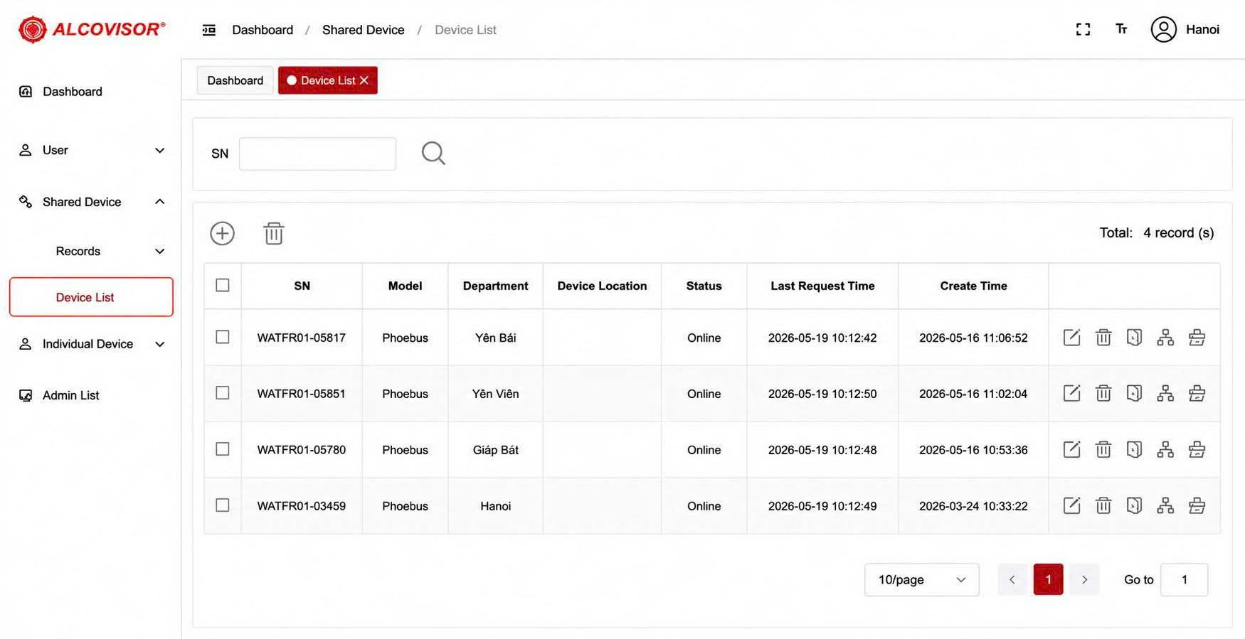Click printer icon for WATFR01-03459
Screen dimensions: 1245x639
1197,505
